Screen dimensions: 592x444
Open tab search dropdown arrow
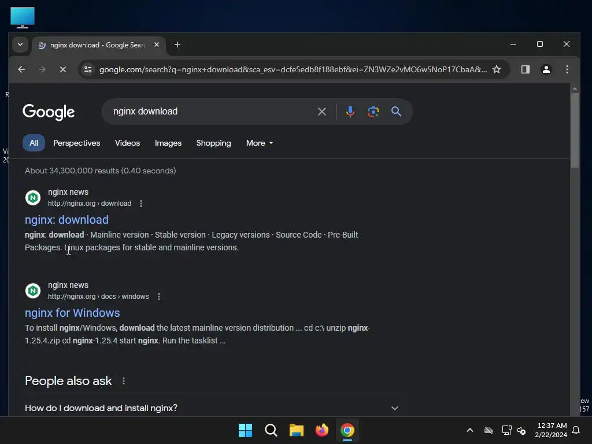point(20,45)
